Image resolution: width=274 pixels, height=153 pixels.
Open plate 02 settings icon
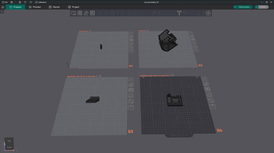coord(195,47)
